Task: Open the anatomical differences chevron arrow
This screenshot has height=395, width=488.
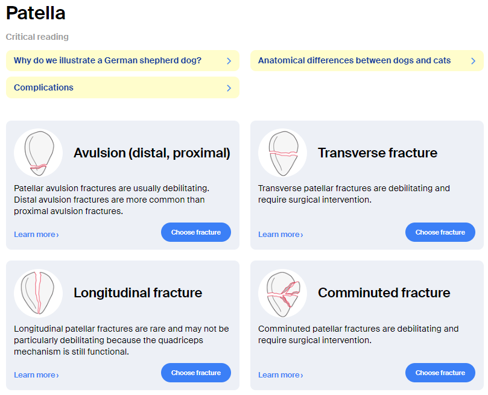Action: tap(473, 61)
